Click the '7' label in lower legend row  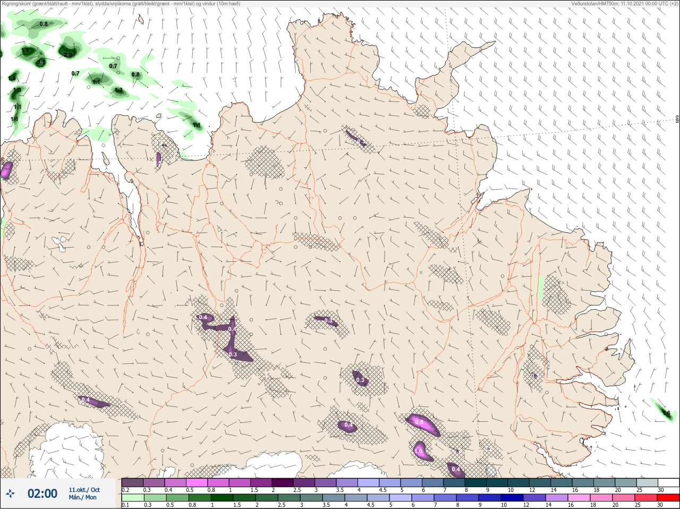(436, 505)
